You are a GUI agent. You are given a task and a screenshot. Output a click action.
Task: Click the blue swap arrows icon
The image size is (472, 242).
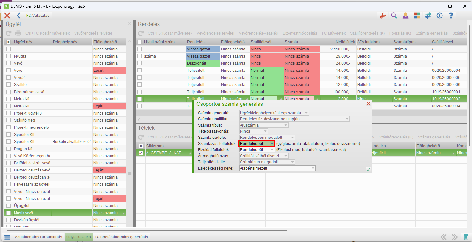(x=428, y=16)
